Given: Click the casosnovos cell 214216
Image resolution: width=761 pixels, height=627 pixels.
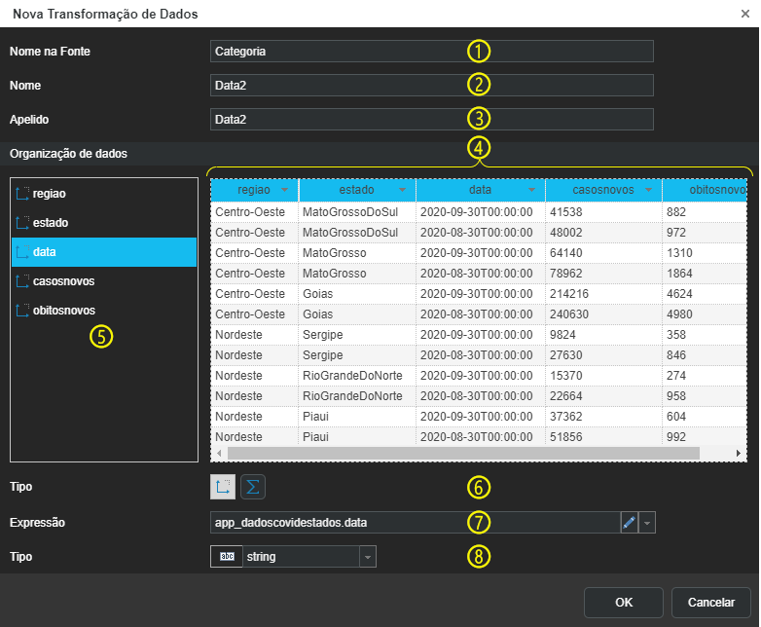Looking at the screenshot, I should tap(603, 294).
